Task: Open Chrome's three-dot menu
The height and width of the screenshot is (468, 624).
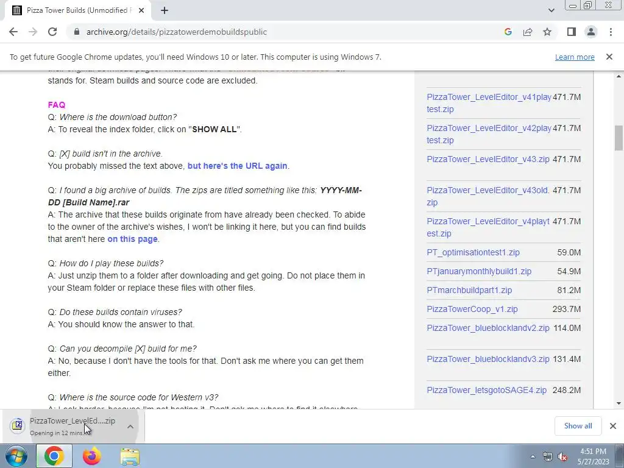Action: click(x=611, y=32)
